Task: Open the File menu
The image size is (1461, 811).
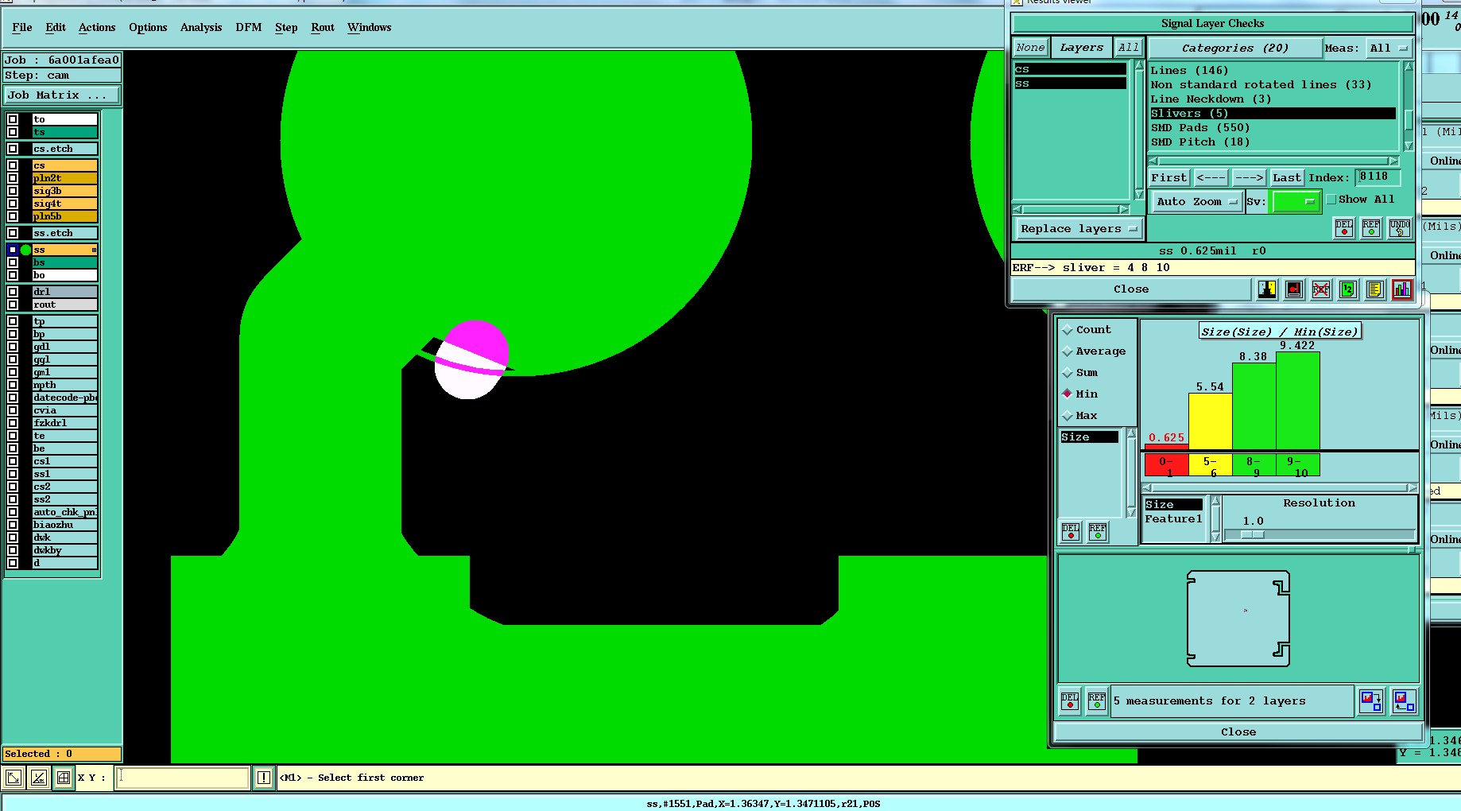Action: pyautogui.click(x=22, y=27)
